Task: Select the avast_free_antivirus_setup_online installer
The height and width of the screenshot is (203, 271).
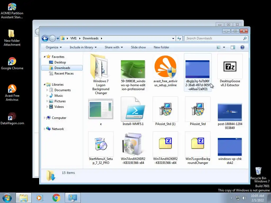Action: pos(165,71)
